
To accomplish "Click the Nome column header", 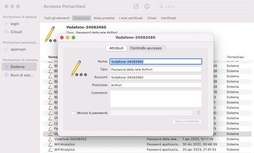I will click(53, 57).
